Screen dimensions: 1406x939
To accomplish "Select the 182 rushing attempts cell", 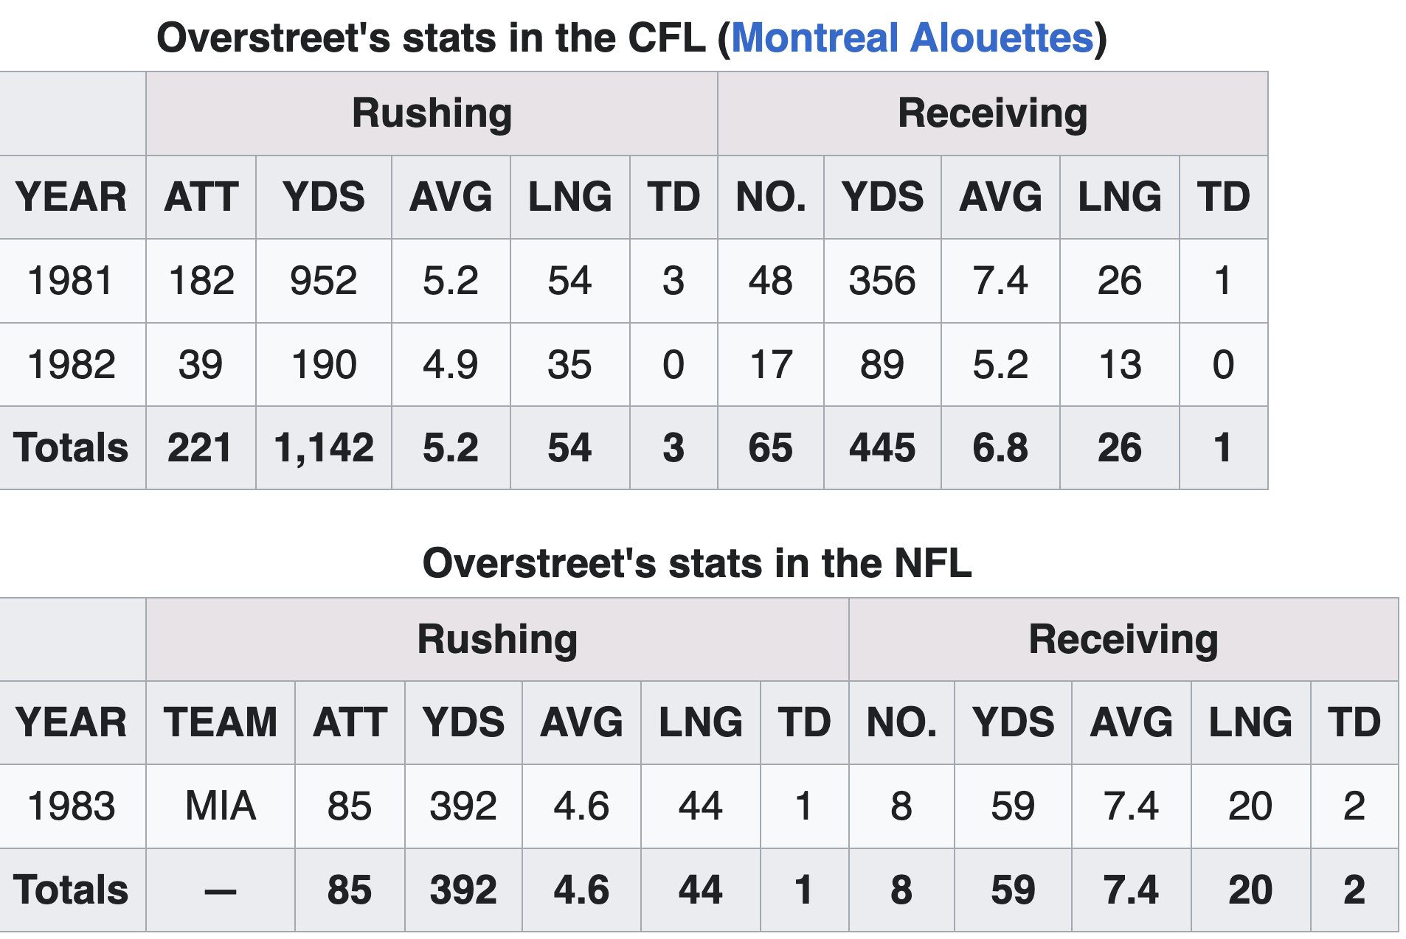I will 201,281.
